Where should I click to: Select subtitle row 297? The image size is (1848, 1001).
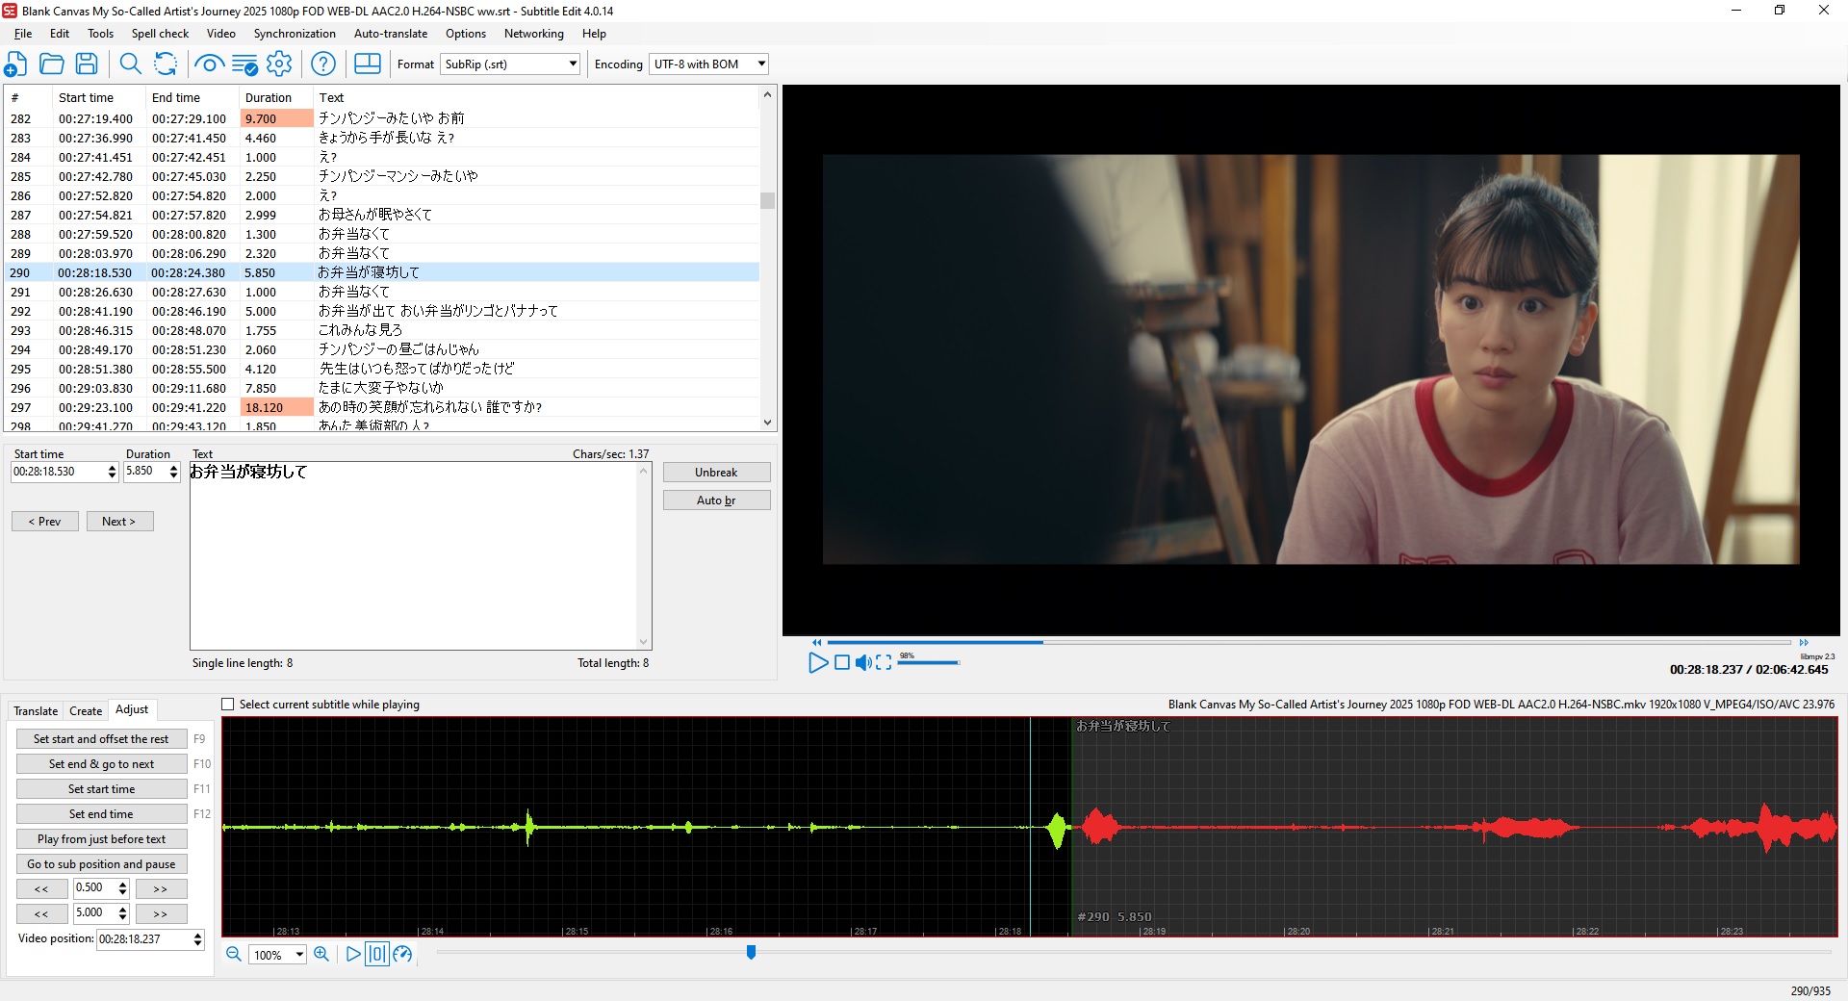(381, 407)
